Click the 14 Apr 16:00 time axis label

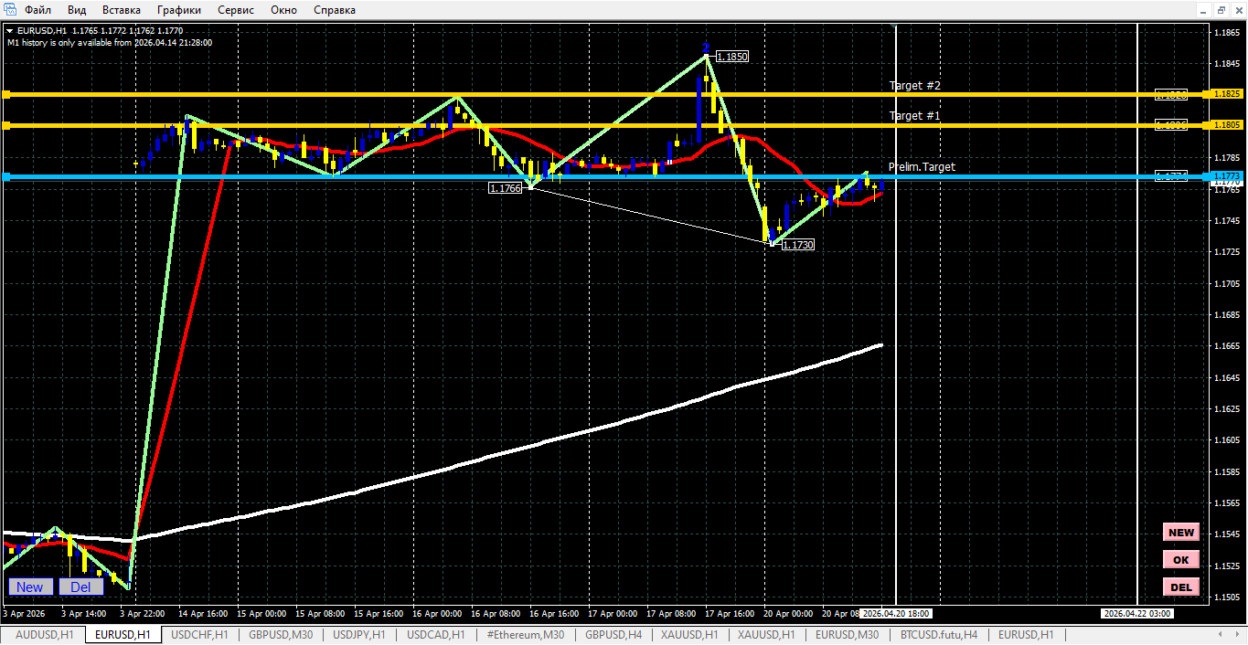203,613
